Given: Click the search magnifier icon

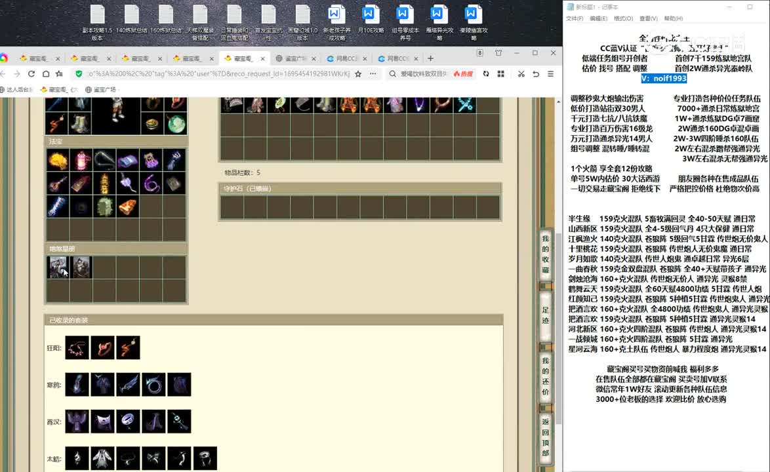Looking at the screenshot, I should pos(393,73).
